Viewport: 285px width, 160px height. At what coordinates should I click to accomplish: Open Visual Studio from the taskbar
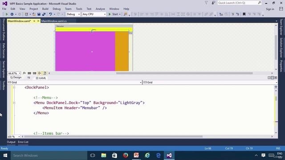coord(169,155)
